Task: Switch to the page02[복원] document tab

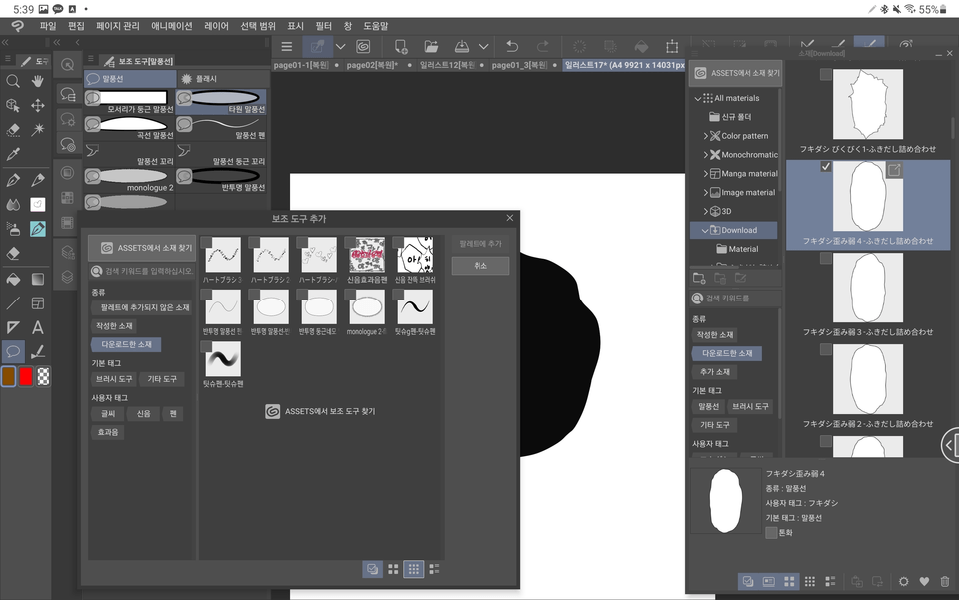Action: (372, 65)
